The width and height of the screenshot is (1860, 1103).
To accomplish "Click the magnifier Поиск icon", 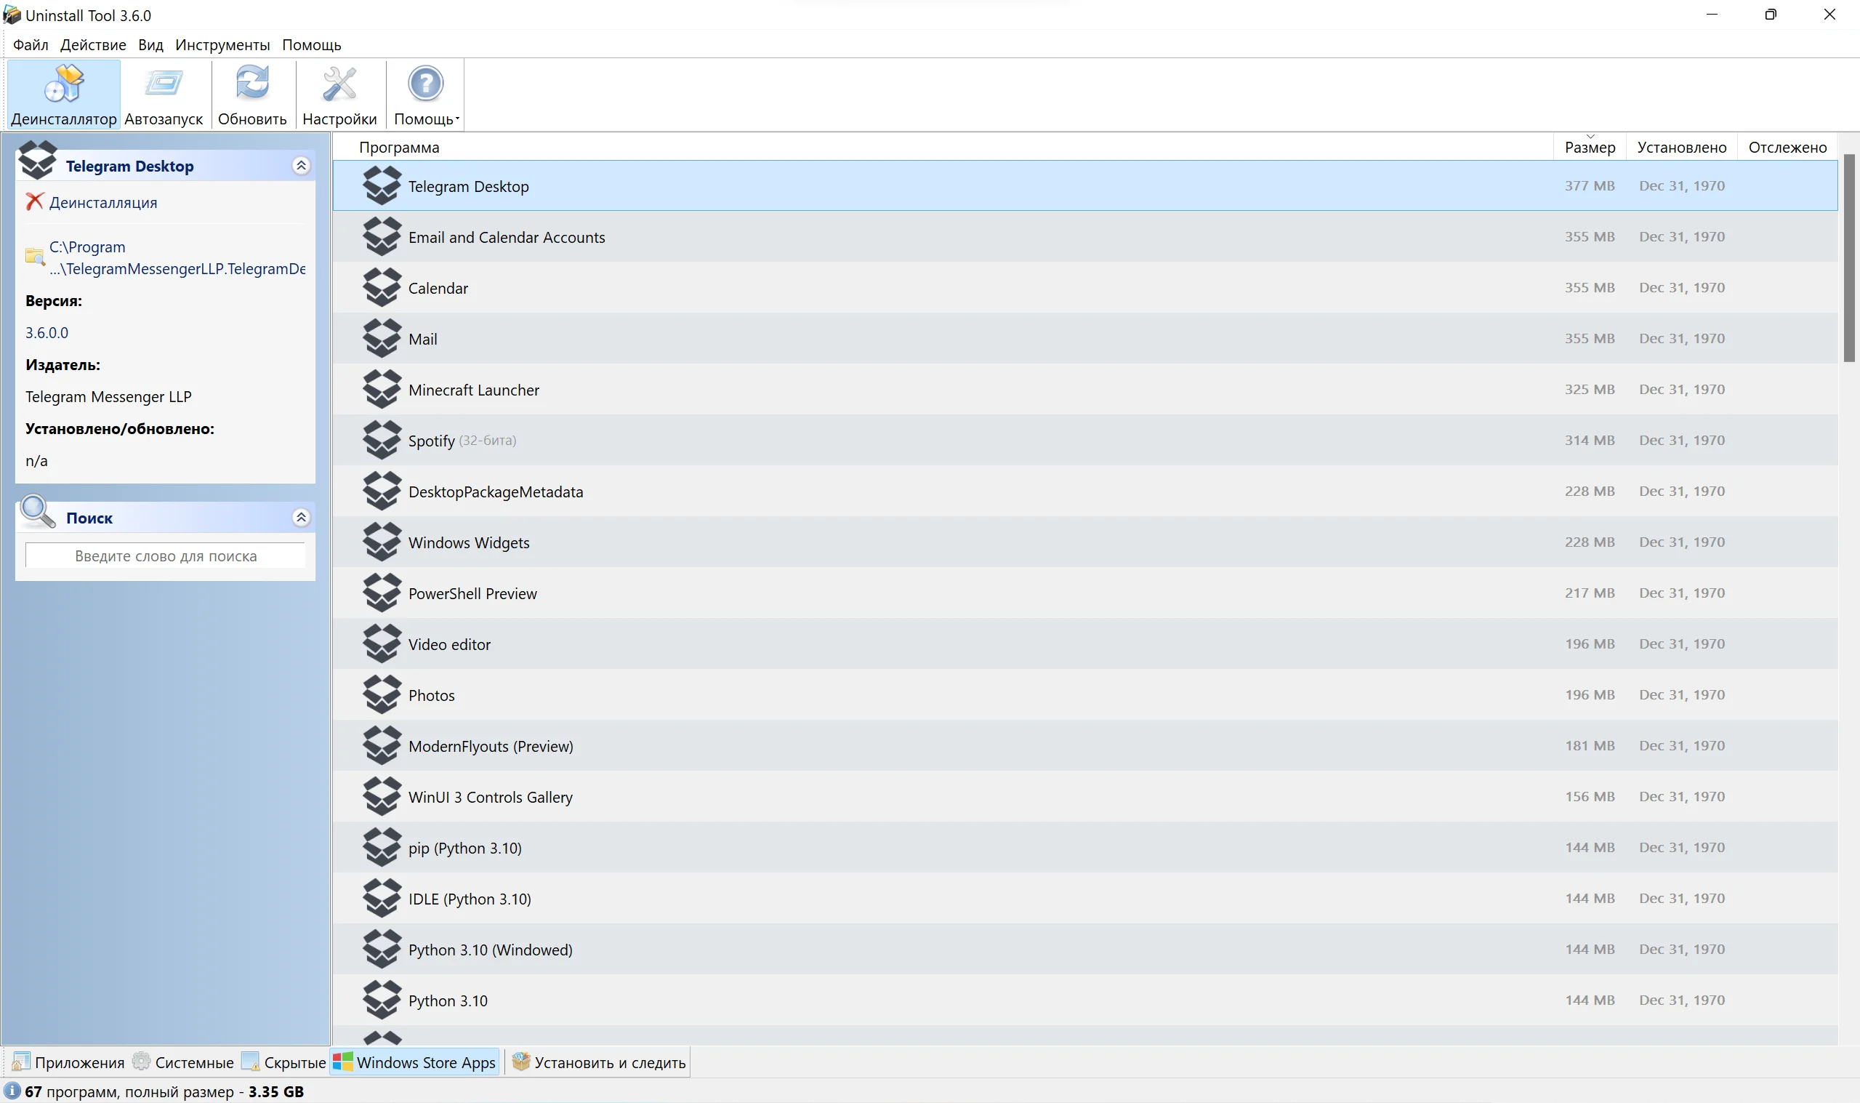I will coord(38,512).
